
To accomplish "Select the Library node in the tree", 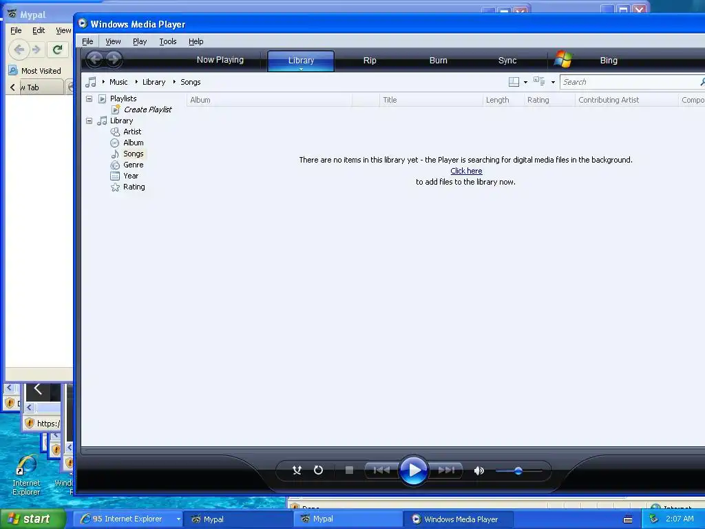I will pos(121,121).
